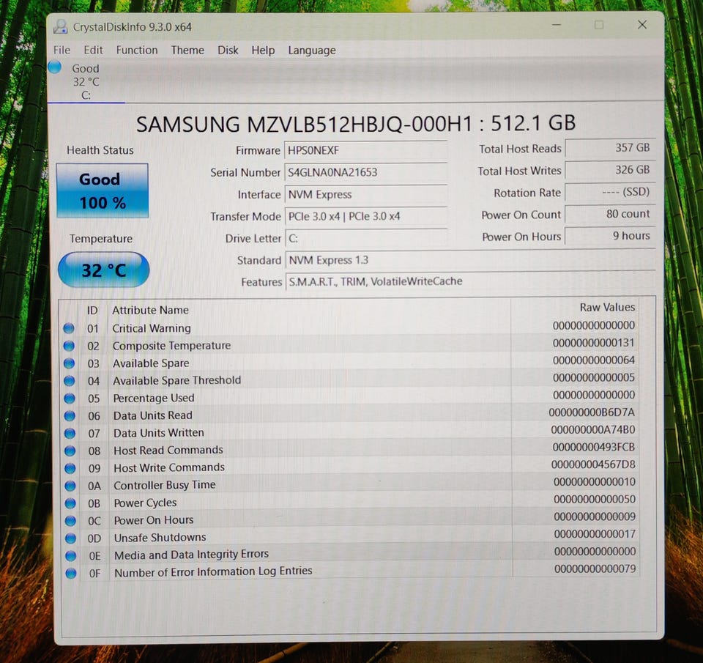Click the 32 °C temperature button

point(103,270)
